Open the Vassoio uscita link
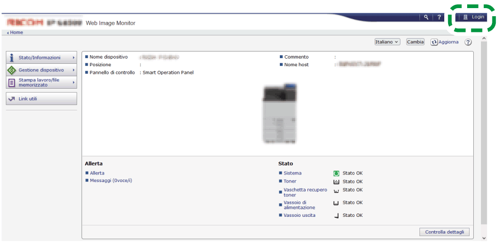Screen dimensions: 501x244 (299, 215)
